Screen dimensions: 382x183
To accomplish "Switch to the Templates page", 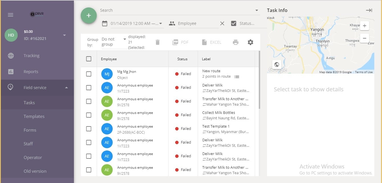I will 34,116.
